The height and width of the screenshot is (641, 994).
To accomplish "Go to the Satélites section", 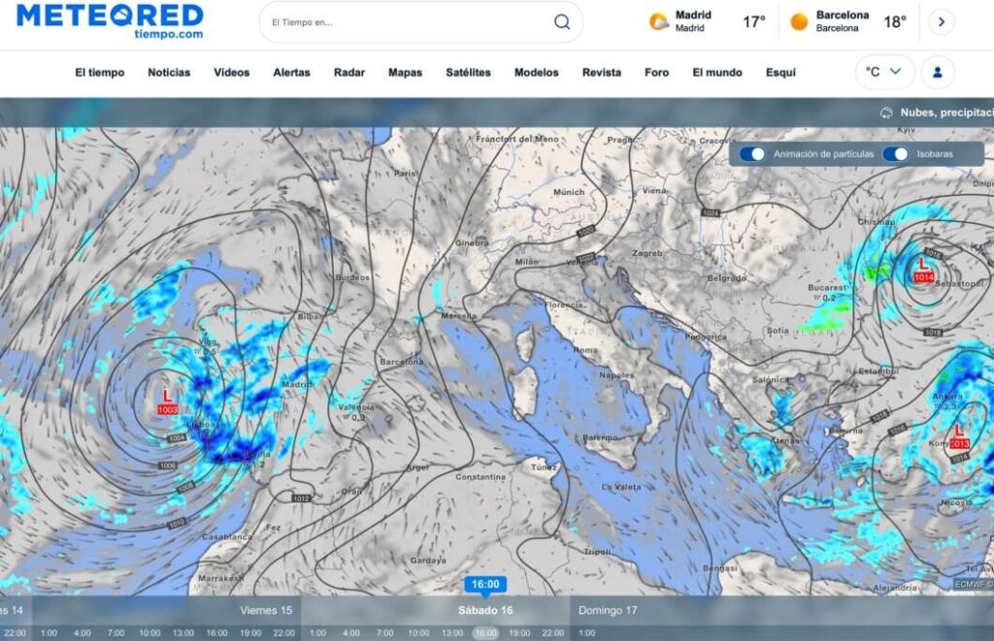I will 468,73.
